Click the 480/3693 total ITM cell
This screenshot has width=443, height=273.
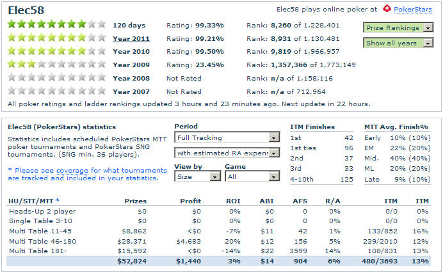[380, 261]
